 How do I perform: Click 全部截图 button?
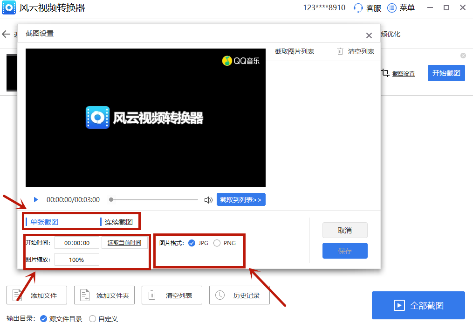418,305
